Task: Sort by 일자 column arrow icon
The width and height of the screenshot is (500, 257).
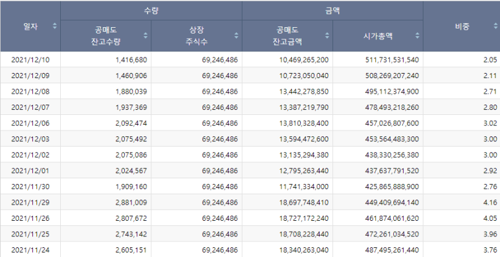Action: 54,26
